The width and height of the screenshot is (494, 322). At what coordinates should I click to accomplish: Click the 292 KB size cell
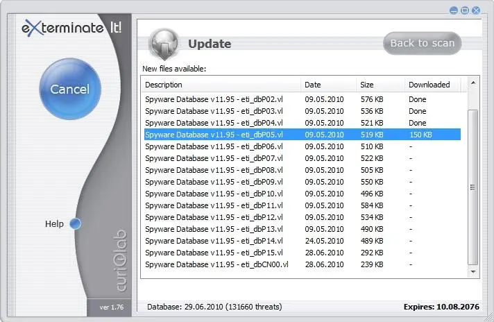[x=372, y=253]
